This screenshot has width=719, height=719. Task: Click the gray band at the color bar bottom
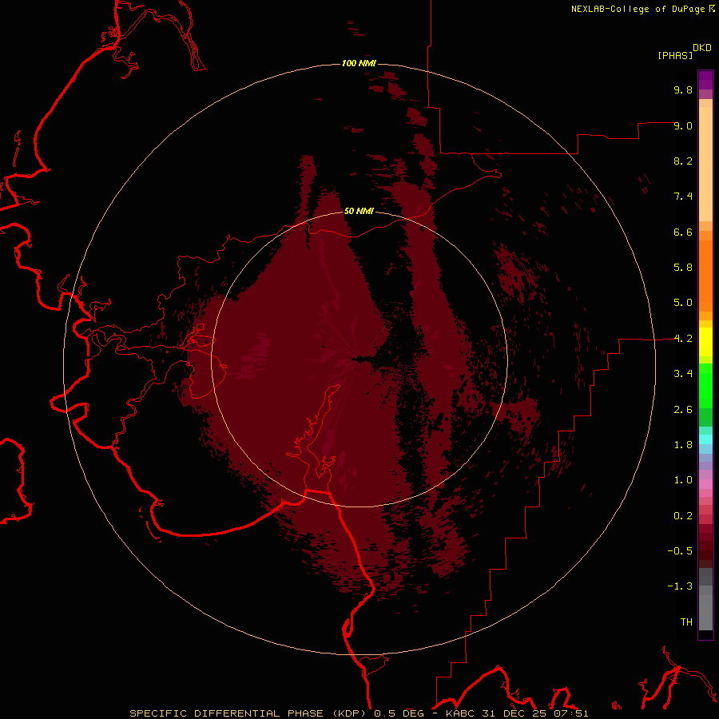[705, 612]
